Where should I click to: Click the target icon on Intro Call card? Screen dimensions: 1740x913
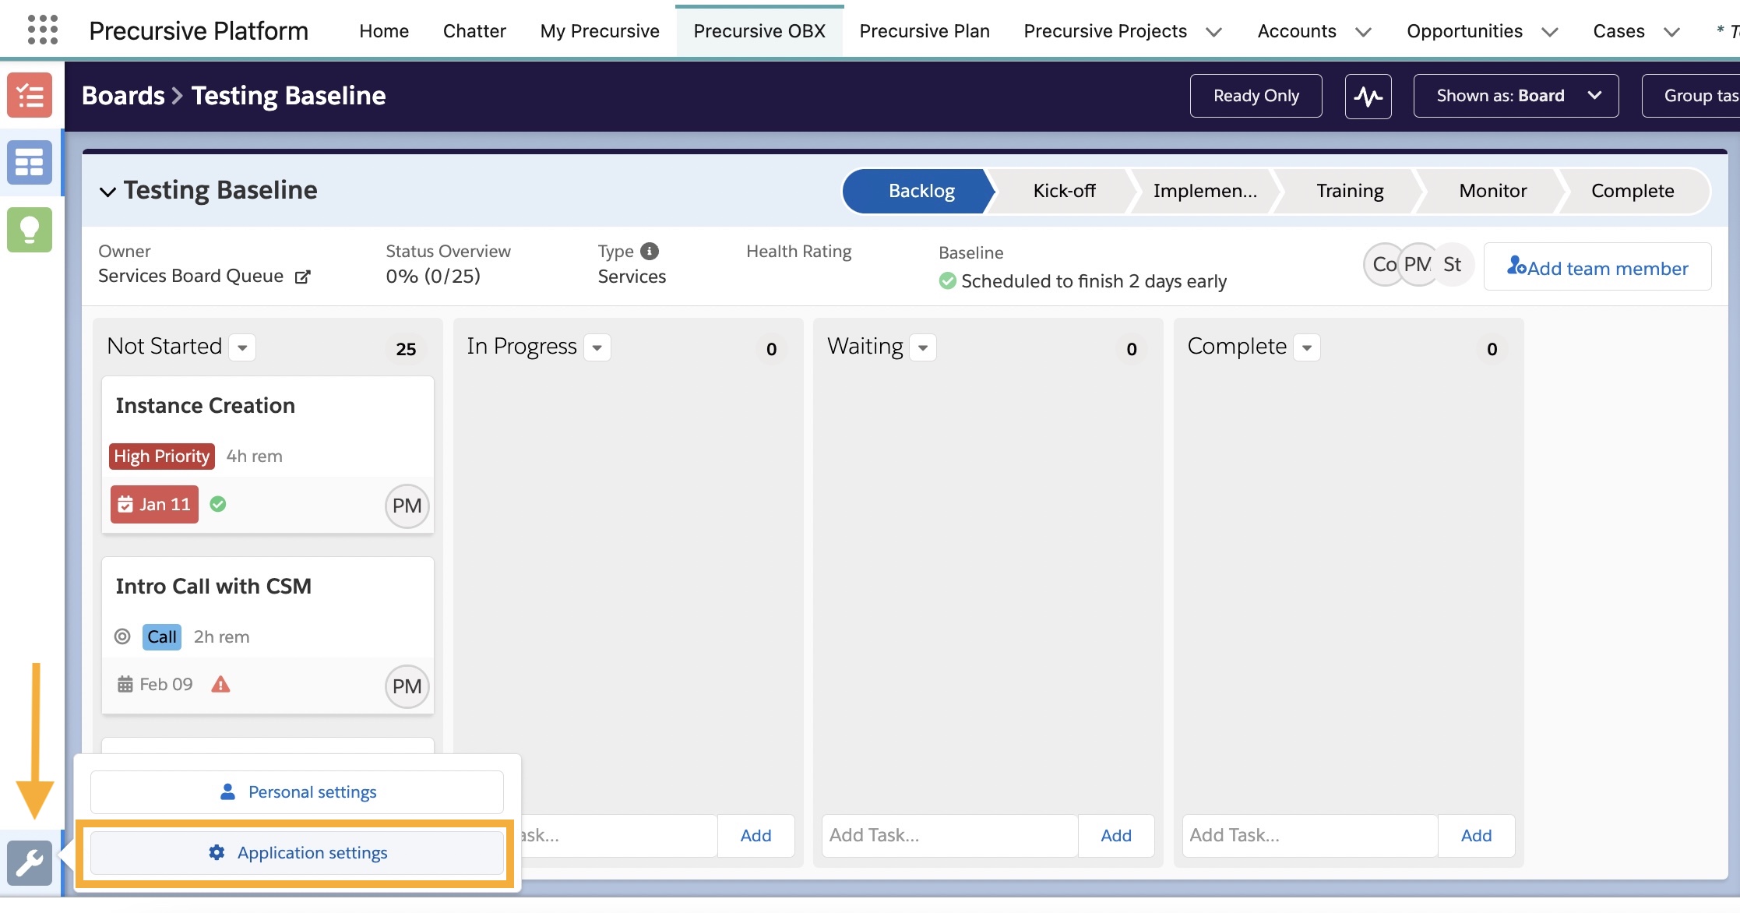coord(122,636)
